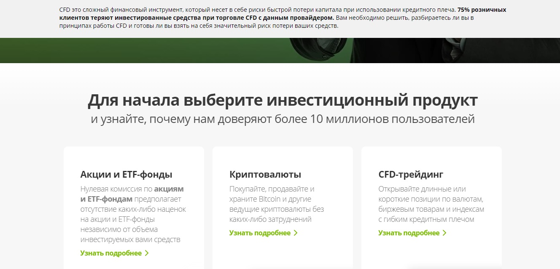Viewport: 560px width, 269px height.
Task: Click the green chevron beside stocks learn more
Action: click(147, 253)
